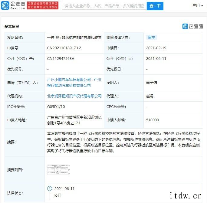This screenshot has height=203, width=207.
Task: Open 广州小鹏汽车科技有限公司 applicant link
Action: pyautogui.click(x=69, y=80)
